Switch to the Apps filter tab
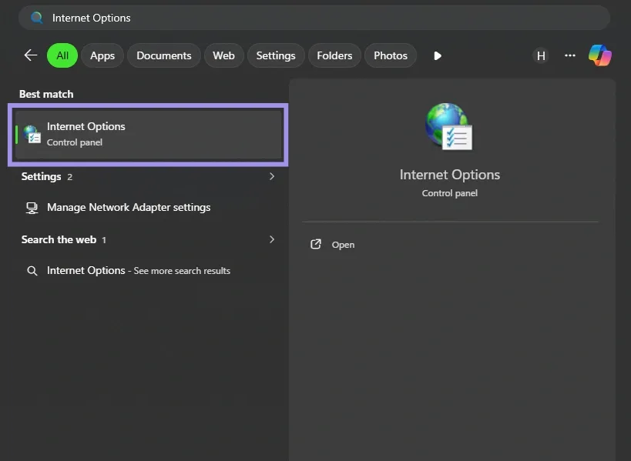631x461 pixels. point(102,55)
